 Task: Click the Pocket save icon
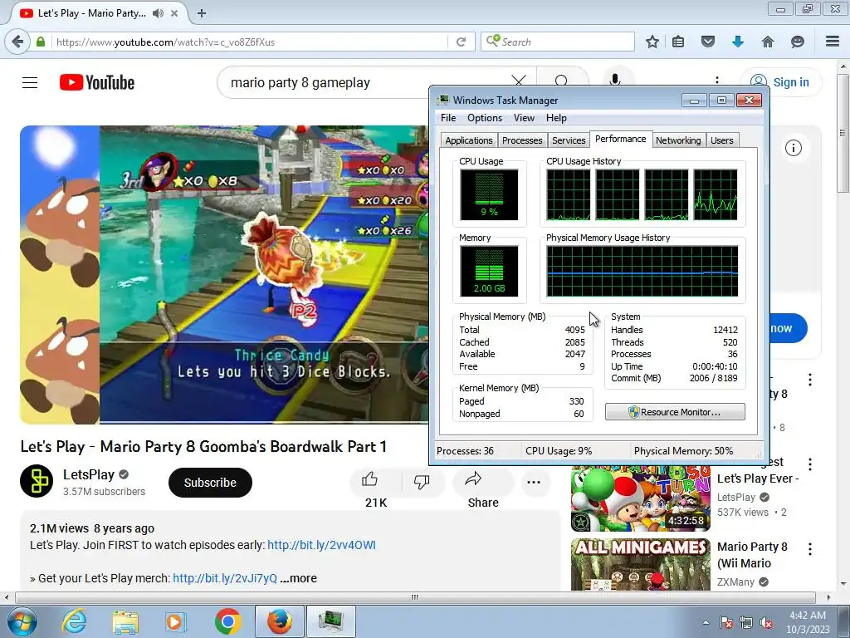pyautogui.click(x=708, y=42)
